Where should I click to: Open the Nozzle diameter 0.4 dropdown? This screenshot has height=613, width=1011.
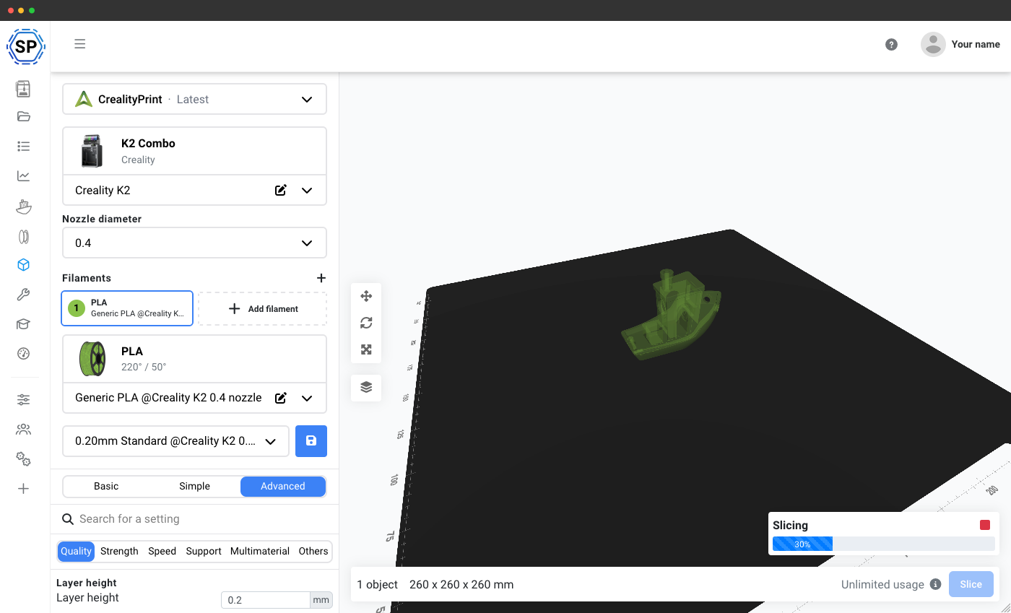(x=194, y=243)
